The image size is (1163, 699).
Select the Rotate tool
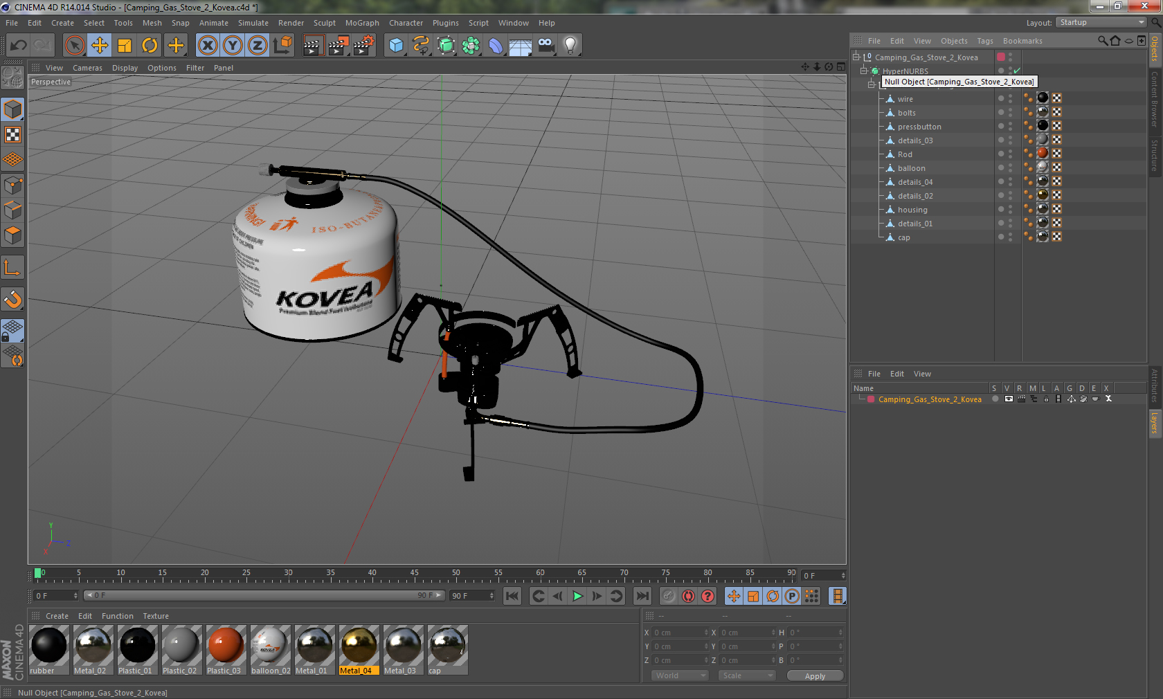[x=150, y=46]
